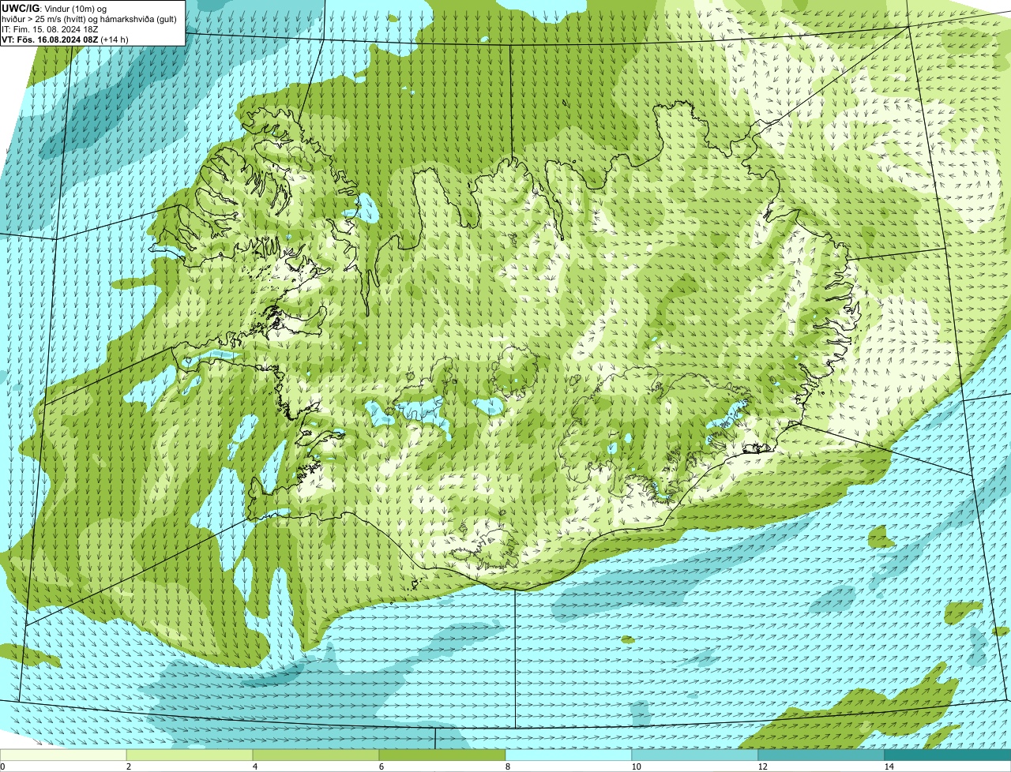
Task: Click the teal 12–14 legend swatch
Action: coord(821,755)
